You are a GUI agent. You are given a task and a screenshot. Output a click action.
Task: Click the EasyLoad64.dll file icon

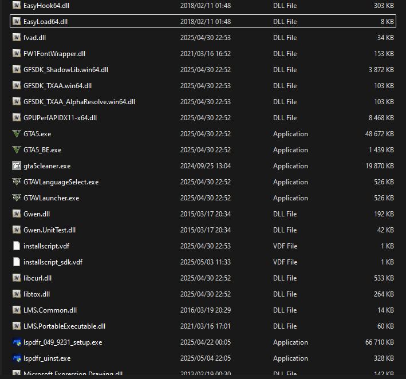16,22
